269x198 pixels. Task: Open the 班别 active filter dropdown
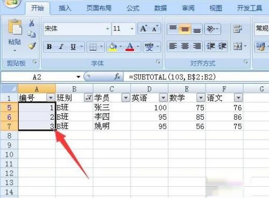coord(88,98)
